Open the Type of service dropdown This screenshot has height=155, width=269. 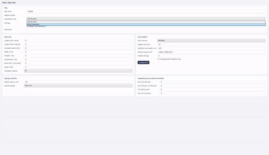click(x=211, y=40)
